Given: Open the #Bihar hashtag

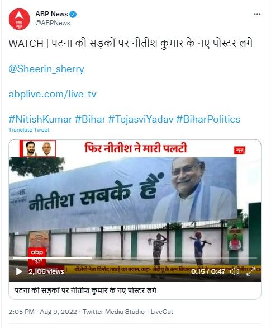Looking at the screenshot, I should point(90,119).
